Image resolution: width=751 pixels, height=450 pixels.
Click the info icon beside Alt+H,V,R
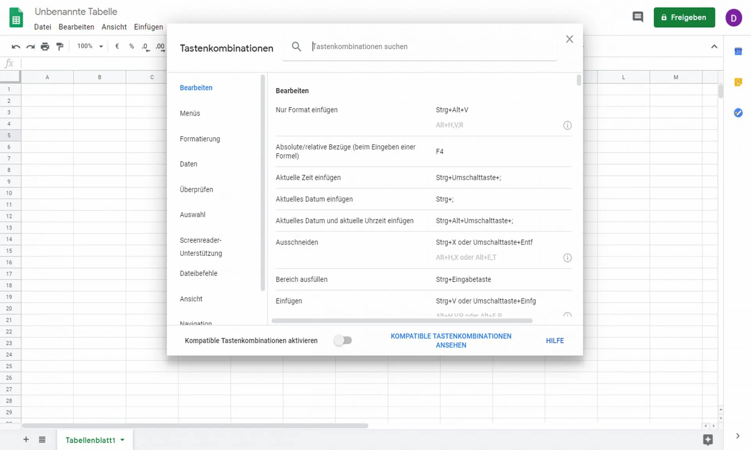[567, 125]
